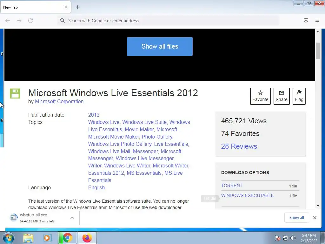Open a new browser tab

(77, 7)
